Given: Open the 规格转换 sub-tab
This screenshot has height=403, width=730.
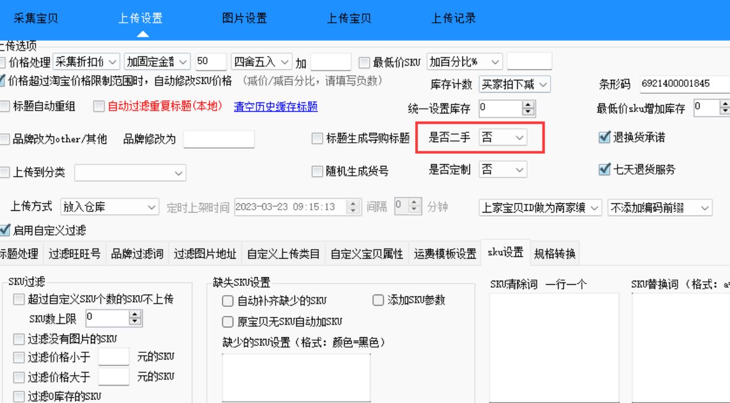Looking at the screenshot, I should tap(554, 254).
